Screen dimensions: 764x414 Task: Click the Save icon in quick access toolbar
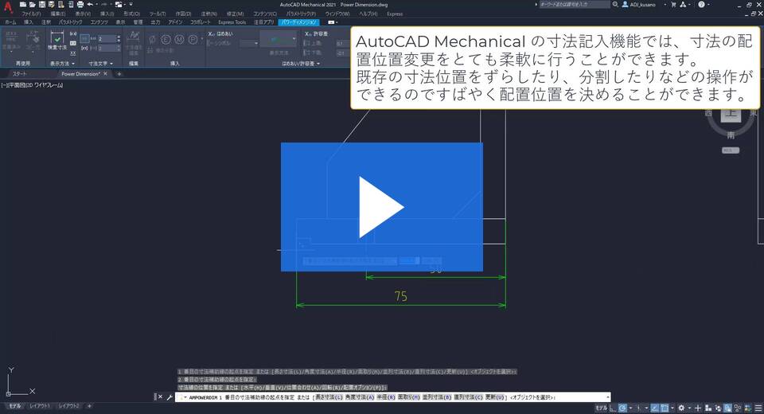click(42, 5)
